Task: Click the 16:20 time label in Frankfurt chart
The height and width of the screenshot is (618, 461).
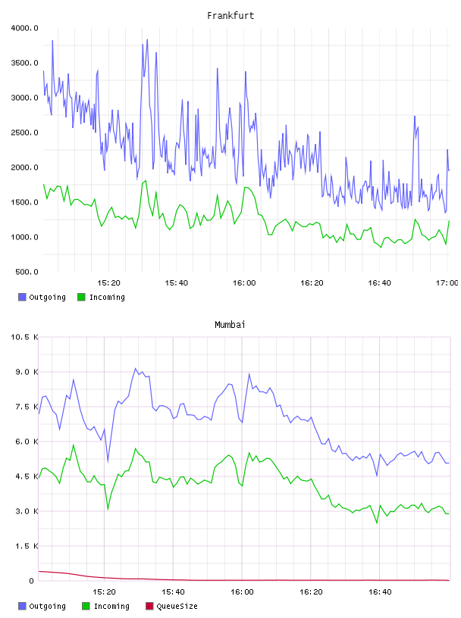Action: tap(312, 283)
